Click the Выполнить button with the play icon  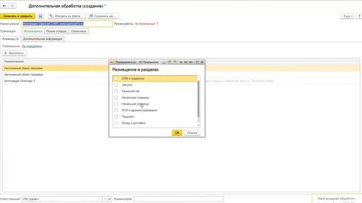14,53
